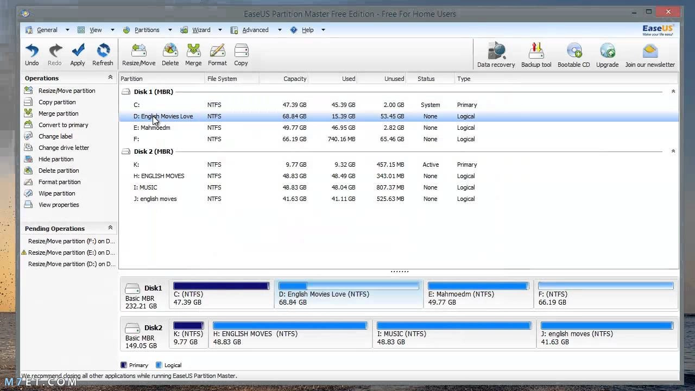Collapse the Pending Operations panel
This screenshot has height=391, width=695.
tap(110, 228)
